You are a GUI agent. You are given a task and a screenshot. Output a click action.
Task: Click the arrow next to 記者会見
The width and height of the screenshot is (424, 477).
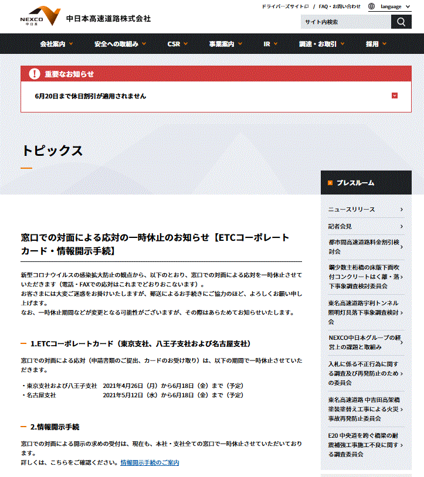[401, 226]
